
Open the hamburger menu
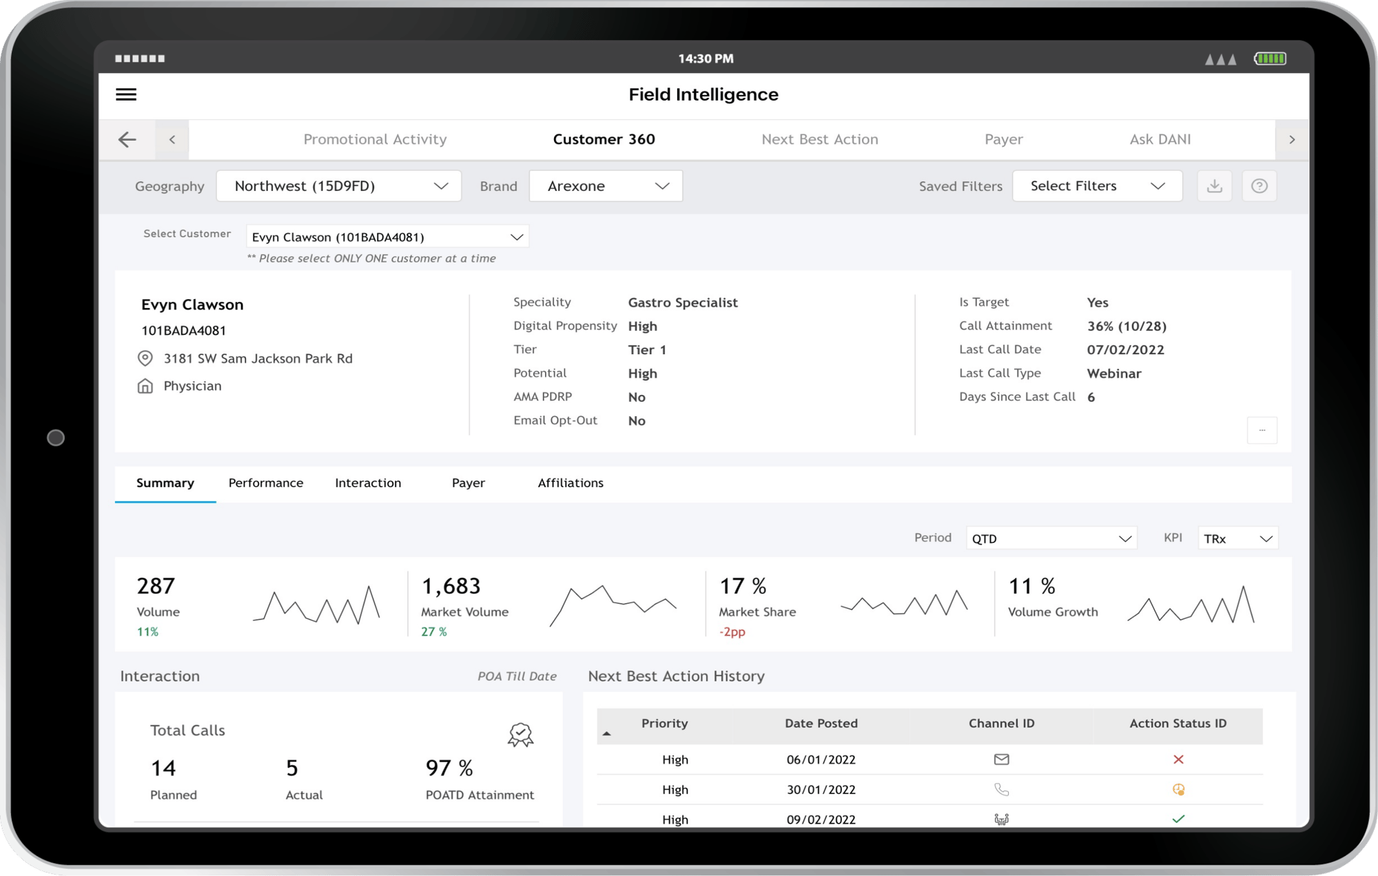(x=126, y=94)
